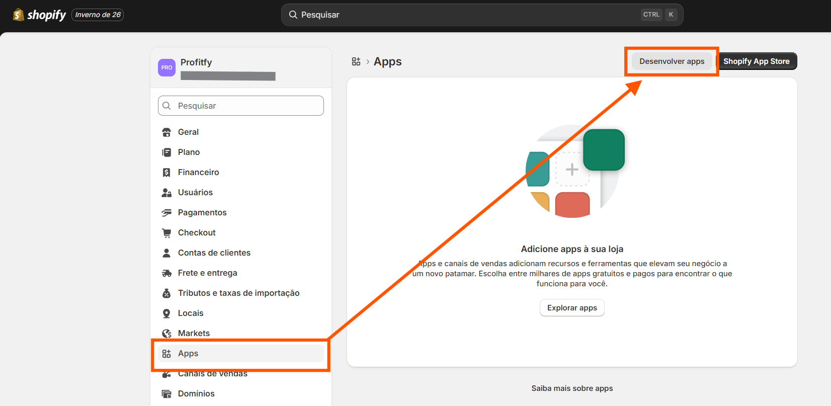Click the icon beside Tributos e taxas de importação
831x406 pixels.
[x=167, y=293]
